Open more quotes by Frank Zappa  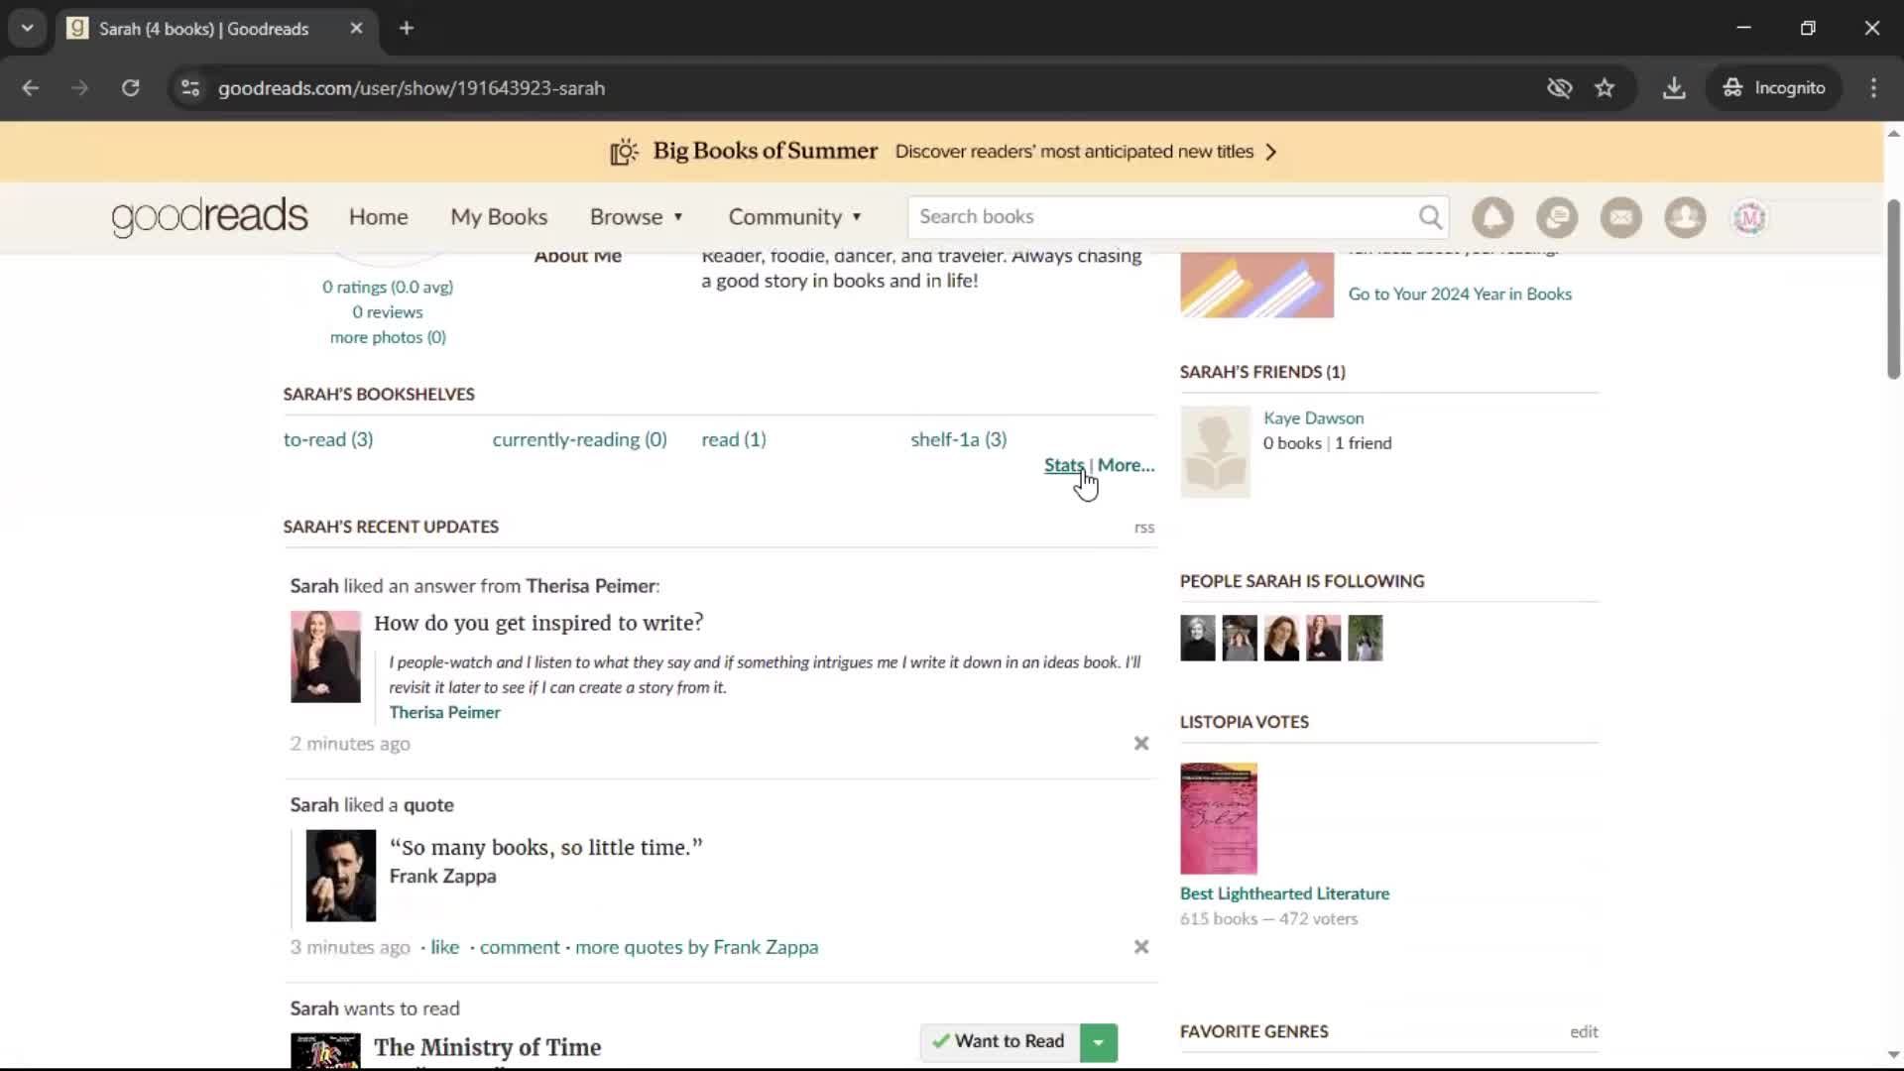(x=697, y=947)
